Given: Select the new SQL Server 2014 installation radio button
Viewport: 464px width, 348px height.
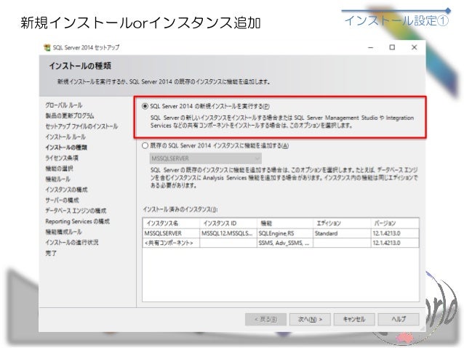Looking at the screenshot, I should (x=145, y=106).
